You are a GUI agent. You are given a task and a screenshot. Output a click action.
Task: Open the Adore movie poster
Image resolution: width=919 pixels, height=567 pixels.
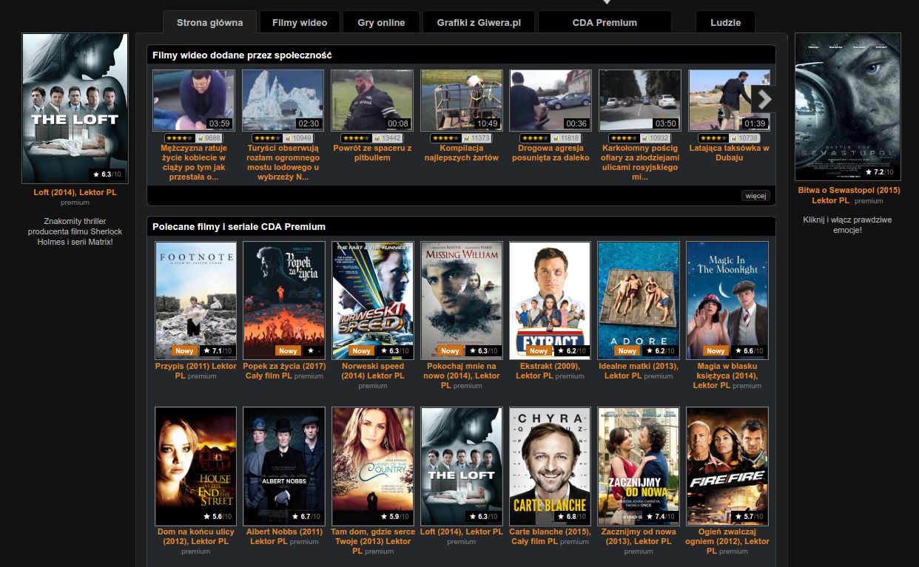(x=639, y=300)
